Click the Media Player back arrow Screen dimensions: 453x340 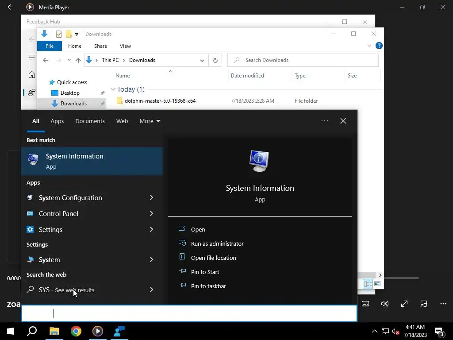(11, 7)
